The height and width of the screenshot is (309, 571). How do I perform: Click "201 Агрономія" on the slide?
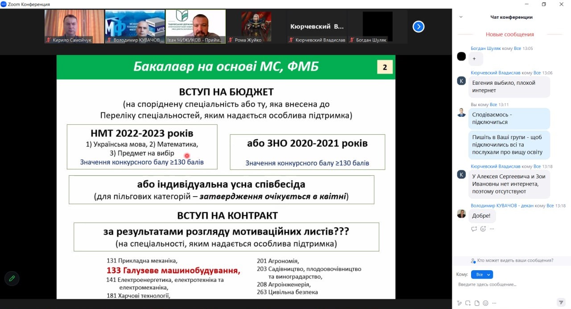click(278, 261)
